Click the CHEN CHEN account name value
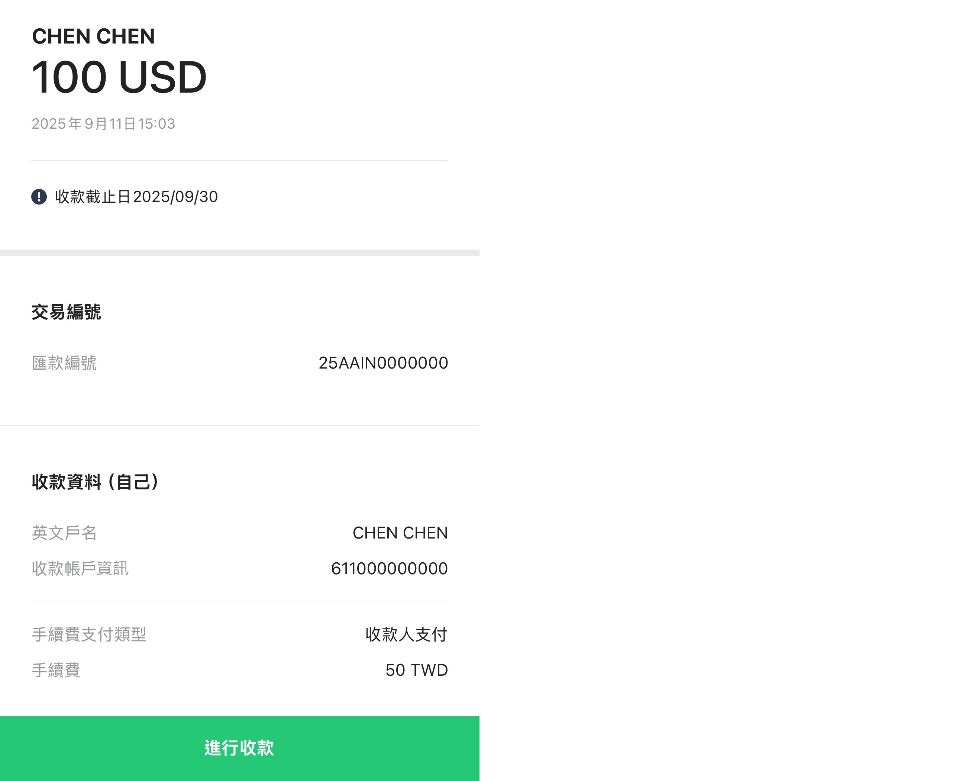Viewport: 959px width, 781px height. (x=400, y=533)
